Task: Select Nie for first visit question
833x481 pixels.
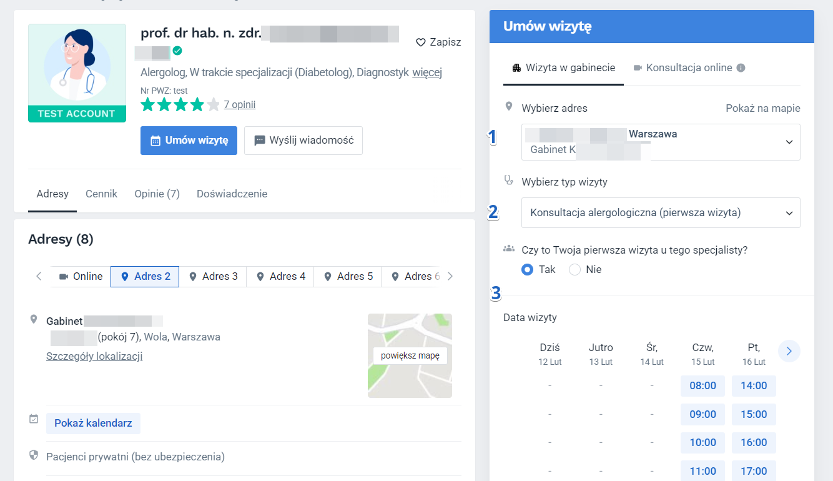Action: (x=573, y=269)
